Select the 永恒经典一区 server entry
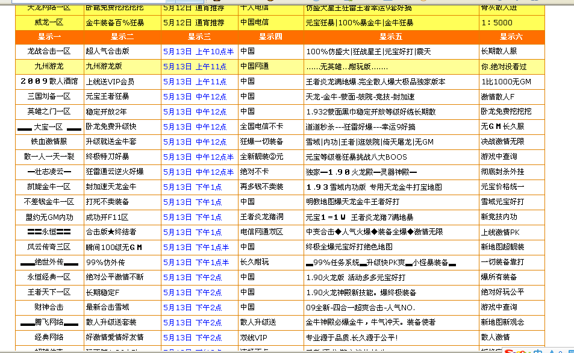 click(x=49, y=278)
